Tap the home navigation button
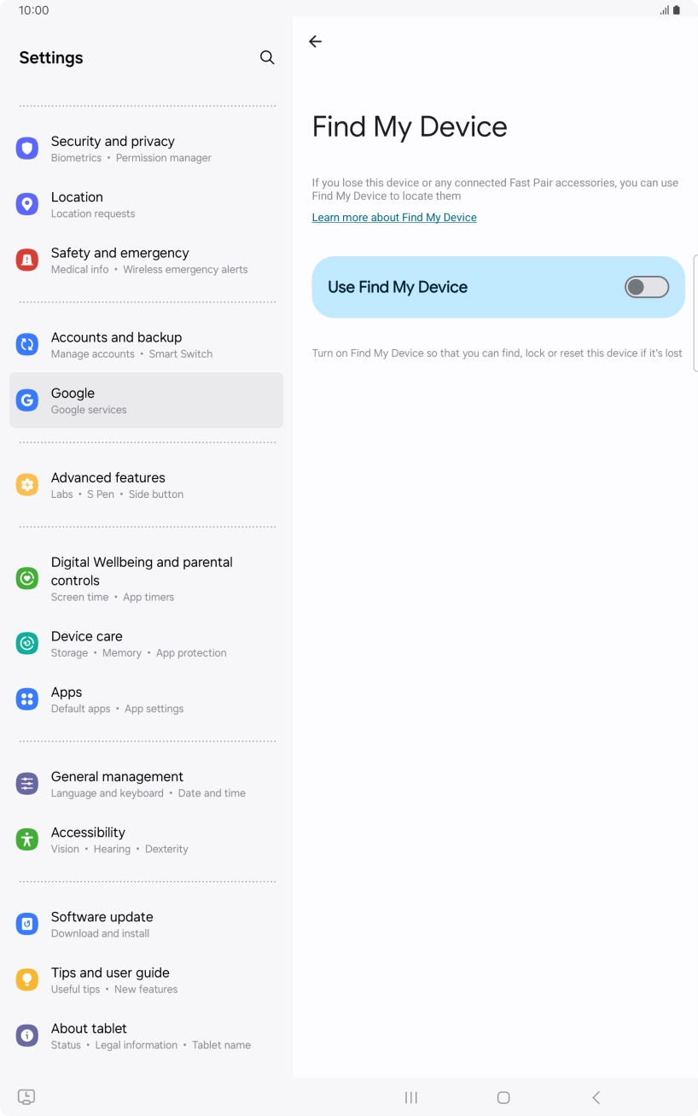 coord(503,1097)
